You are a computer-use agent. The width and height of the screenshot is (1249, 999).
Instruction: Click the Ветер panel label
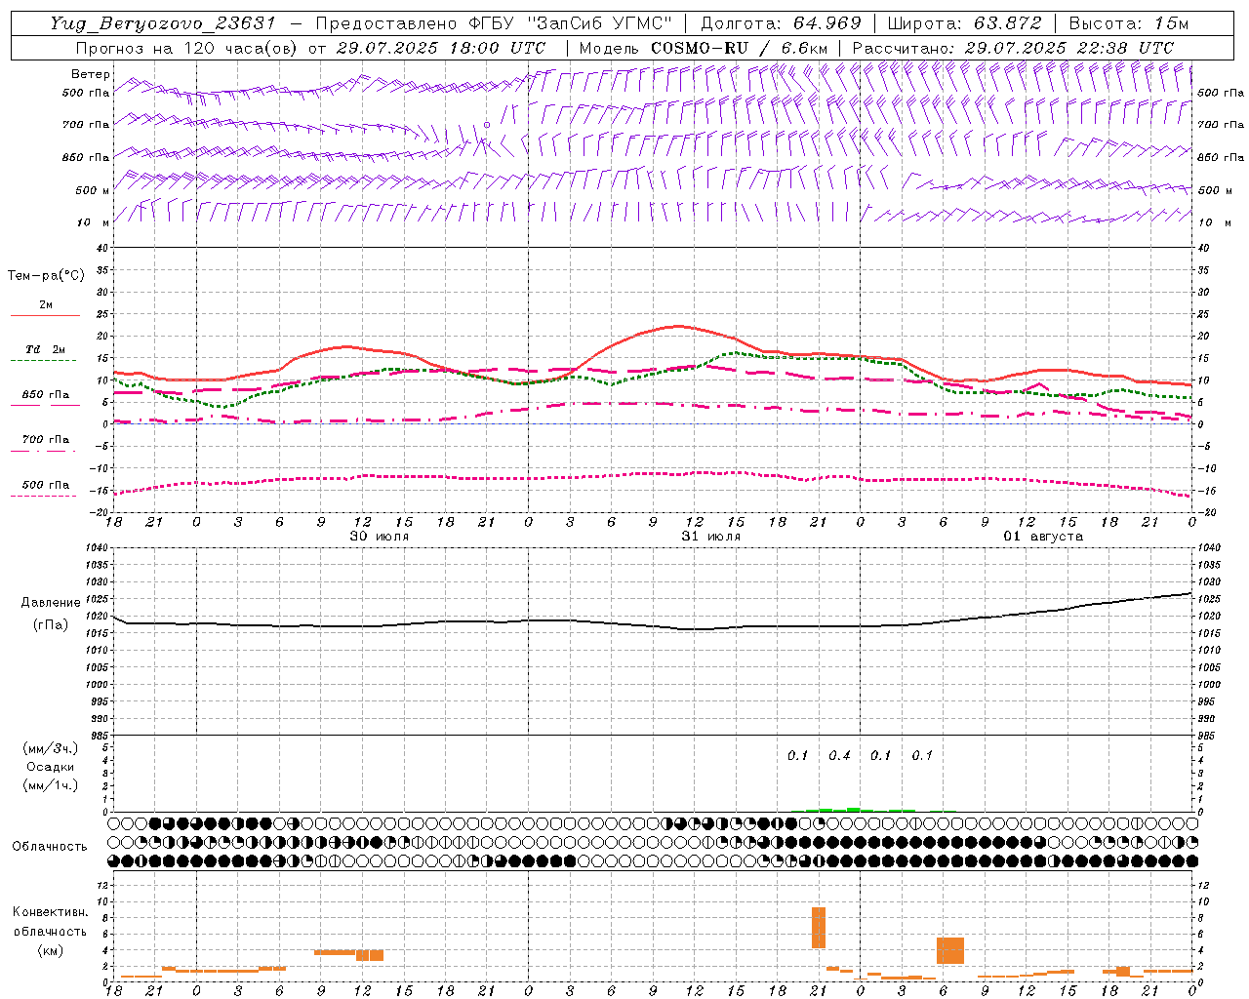(x=91, y=74)
